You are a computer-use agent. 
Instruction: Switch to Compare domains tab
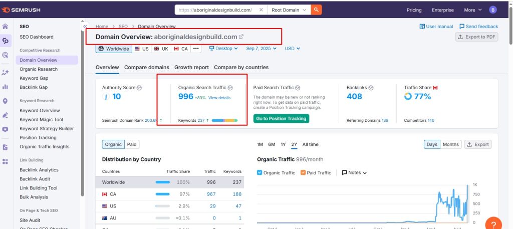pyautogui.click(x=147, y=67)
